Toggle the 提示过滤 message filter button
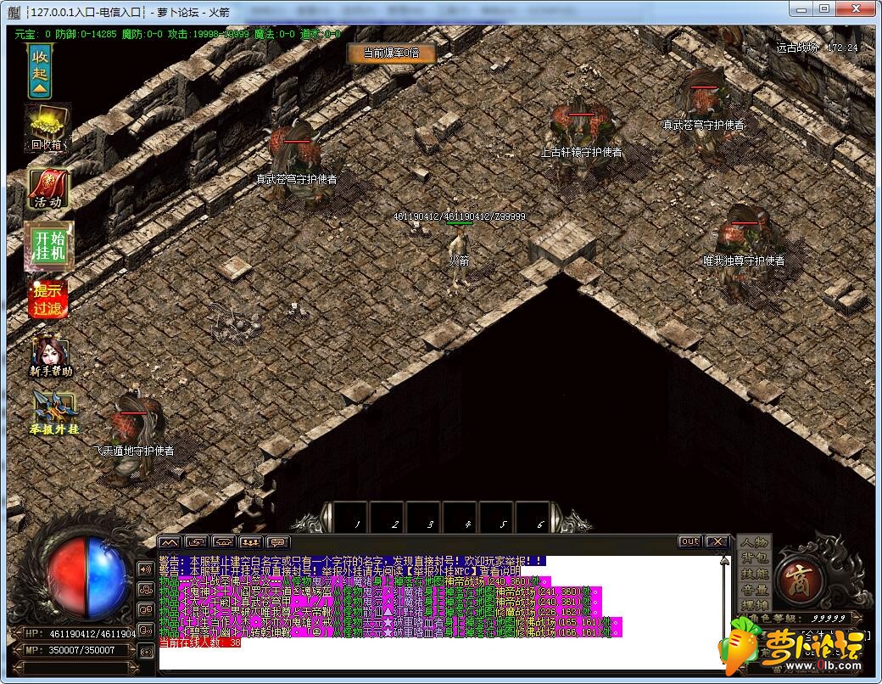Image resolution: width=882 pixels, height=684 pixels. [47, 299]
